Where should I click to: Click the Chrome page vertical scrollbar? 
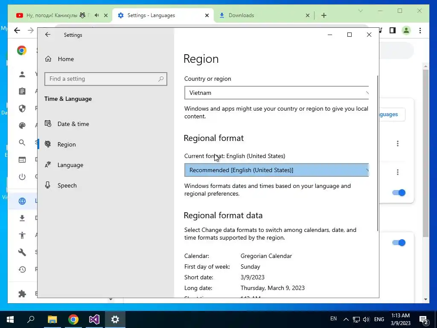tap(425, 153)
